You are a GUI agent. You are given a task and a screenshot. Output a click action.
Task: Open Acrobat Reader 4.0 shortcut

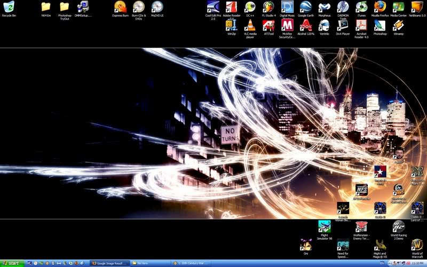tap(361, 29)
